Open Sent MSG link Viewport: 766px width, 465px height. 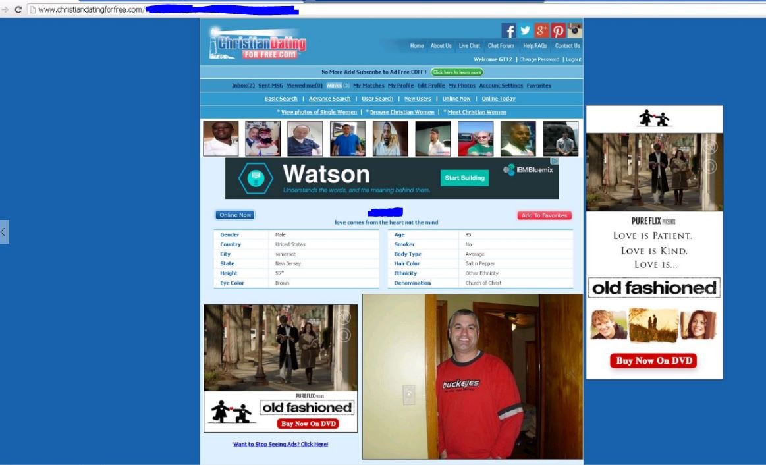271,86
